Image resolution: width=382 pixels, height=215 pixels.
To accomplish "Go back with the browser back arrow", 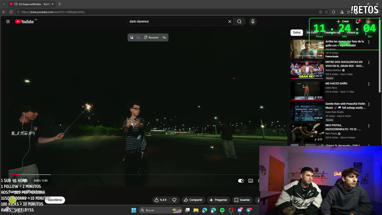I will pos(4,12).
